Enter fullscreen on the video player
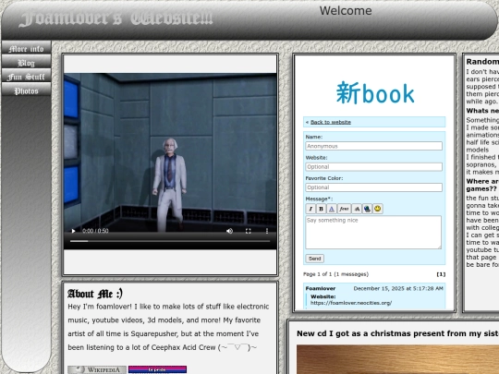The width and height of the screenshot is (499, 374). pos(249,231)
